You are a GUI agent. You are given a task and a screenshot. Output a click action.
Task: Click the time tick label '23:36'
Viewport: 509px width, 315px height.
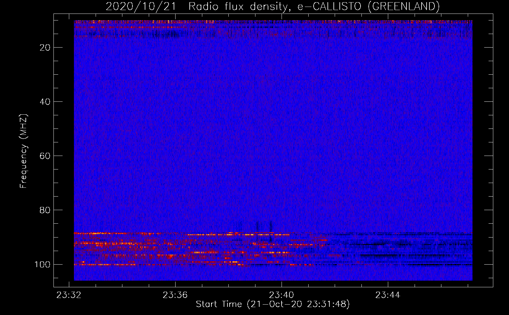point(175,295)
